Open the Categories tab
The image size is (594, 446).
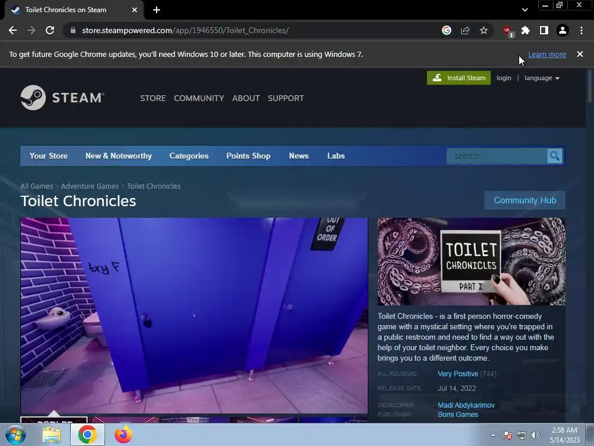coord(189,156)
